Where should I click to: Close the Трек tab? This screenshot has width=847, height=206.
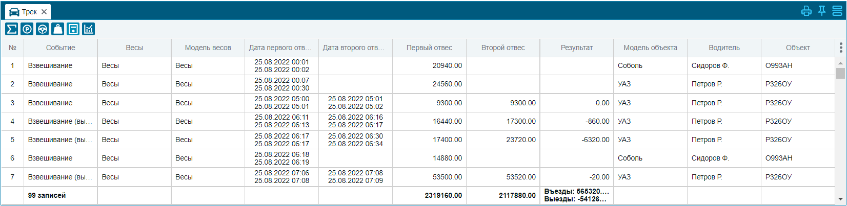44,12
